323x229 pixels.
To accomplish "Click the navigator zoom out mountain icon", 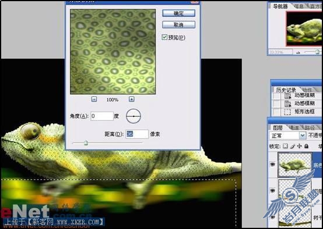I will click(x=298, y=52).
